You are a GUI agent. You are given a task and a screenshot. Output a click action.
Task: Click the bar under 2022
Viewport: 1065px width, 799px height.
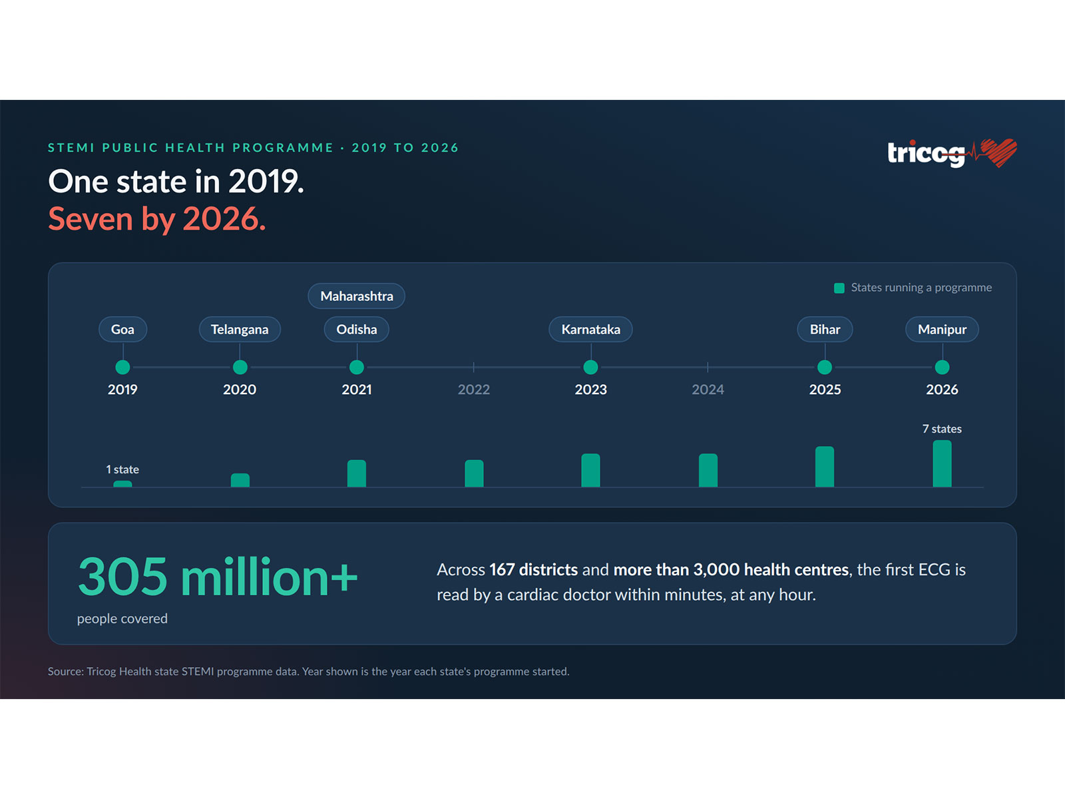474,473
